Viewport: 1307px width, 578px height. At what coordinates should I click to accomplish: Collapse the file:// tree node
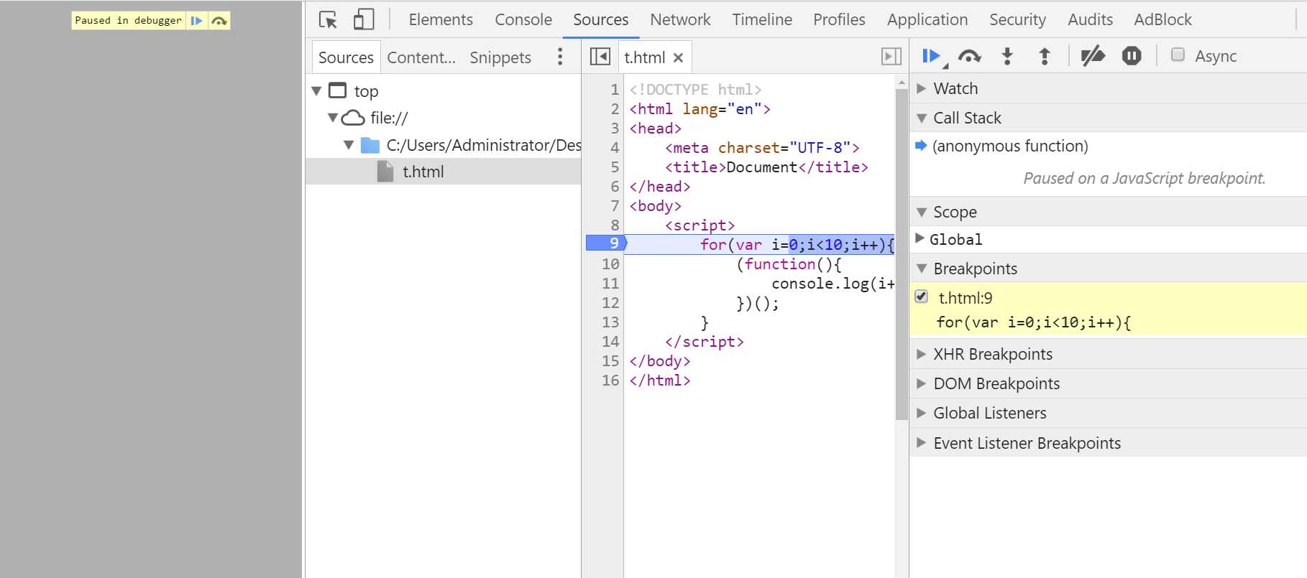pos(332,118)
